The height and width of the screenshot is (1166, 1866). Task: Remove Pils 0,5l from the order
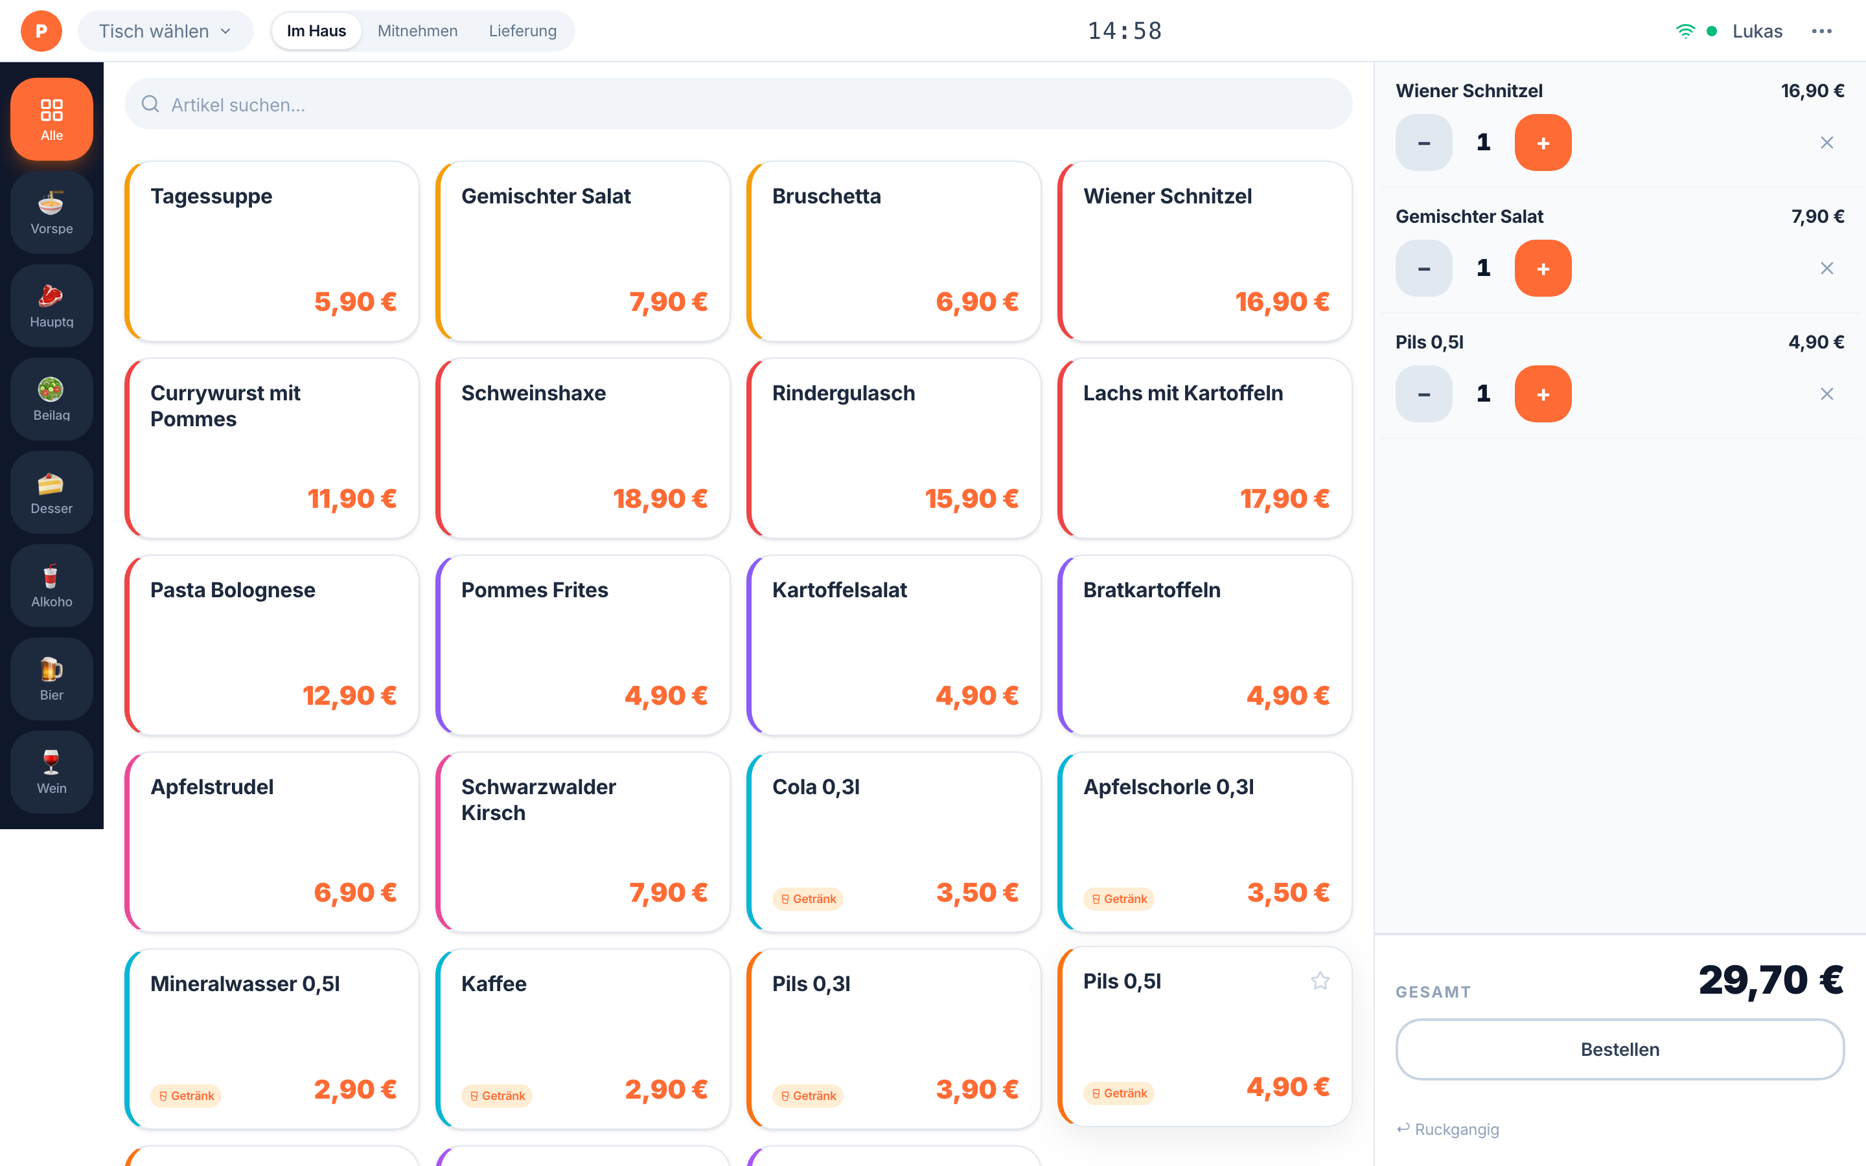1826,394
